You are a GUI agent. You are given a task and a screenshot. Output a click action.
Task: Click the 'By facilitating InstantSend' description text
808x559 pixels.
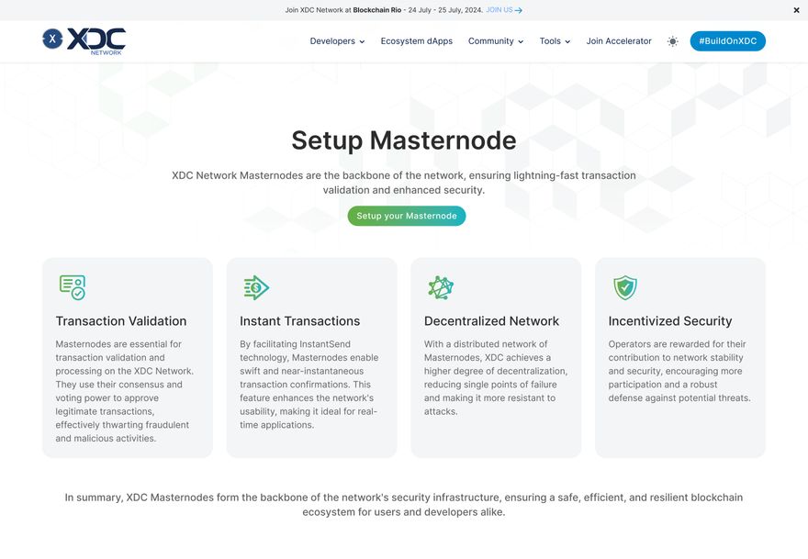tap(309, 385)
